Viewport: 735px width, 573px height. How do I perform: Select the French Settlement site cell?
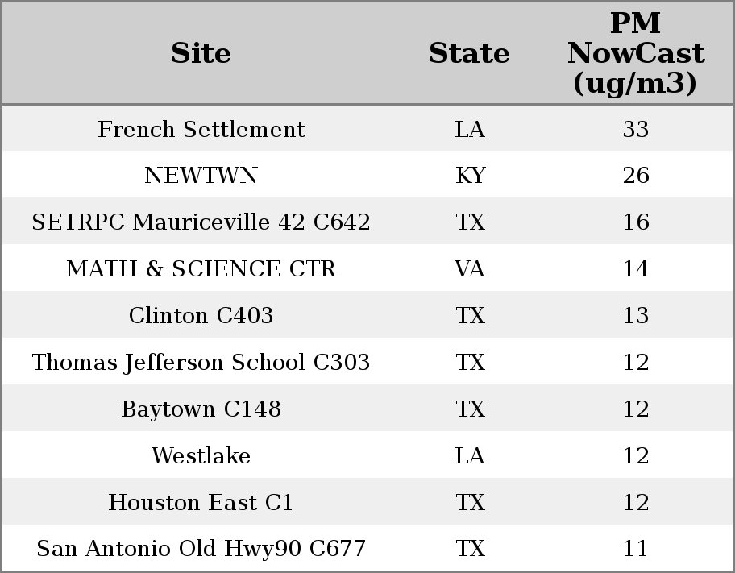pyautogui.click(x=201, y=129)
